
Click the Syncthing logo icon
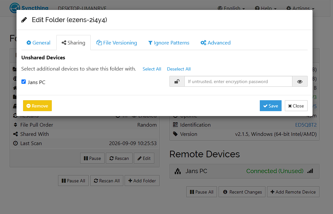tap(15, 7)
